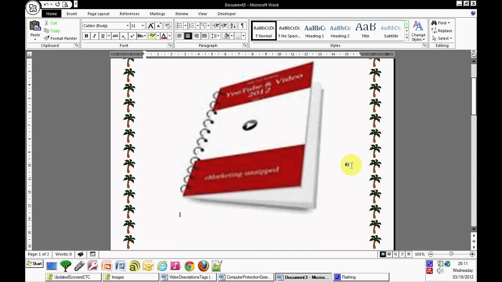The height and width of the screenshot is (282, 502).
Task: Open Print Preview from quick access toolbar
Action: pos(65,5)
